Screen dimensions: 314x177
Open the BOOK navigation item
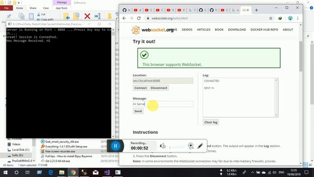[x=219, y=29]
